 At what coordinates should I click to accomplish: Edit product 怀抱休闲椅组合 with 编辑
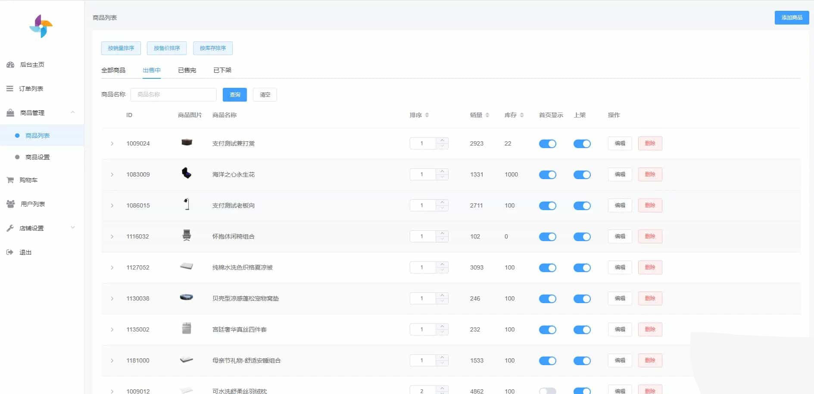620,236
